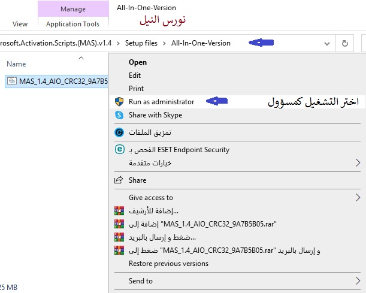Click the file shredder icon

point(119,132)
